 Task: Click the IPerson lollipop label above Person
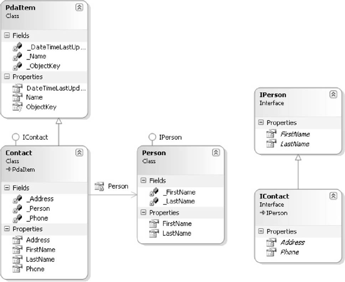170,137
